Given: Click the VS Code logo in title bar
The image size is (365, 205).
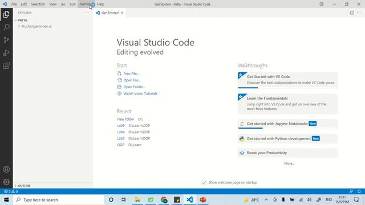Looking at the screenshot, I should click(5, 4).
